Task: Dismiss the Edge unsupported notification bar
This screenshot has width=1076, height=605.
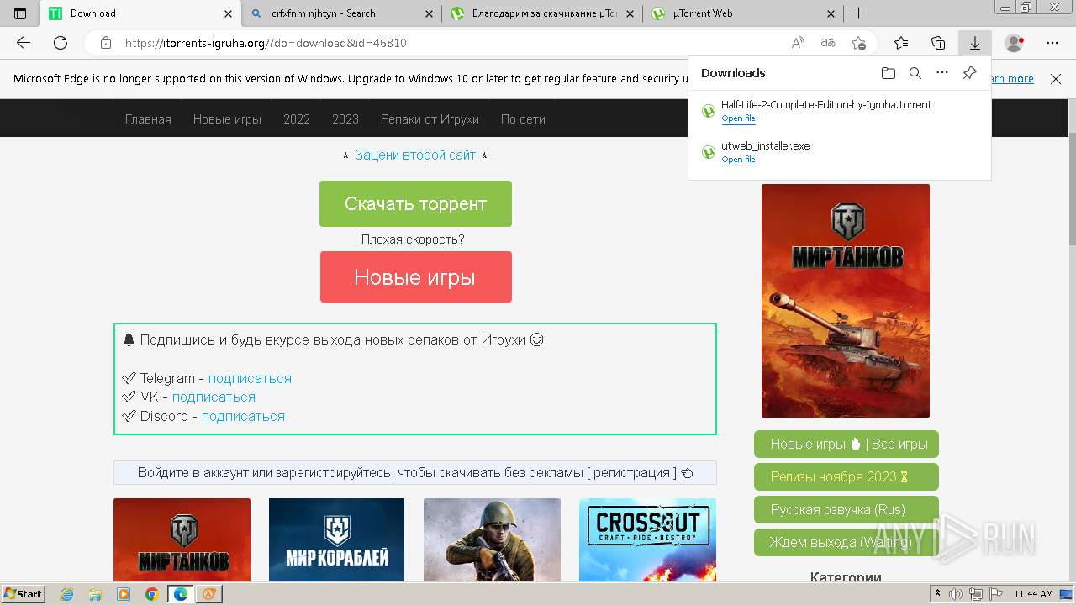Action: [1056, 79]
